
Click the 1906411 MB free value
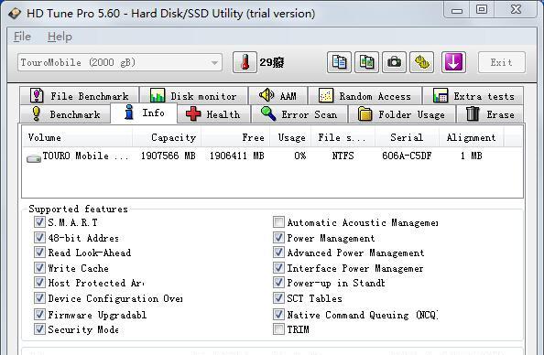(236, 156)
